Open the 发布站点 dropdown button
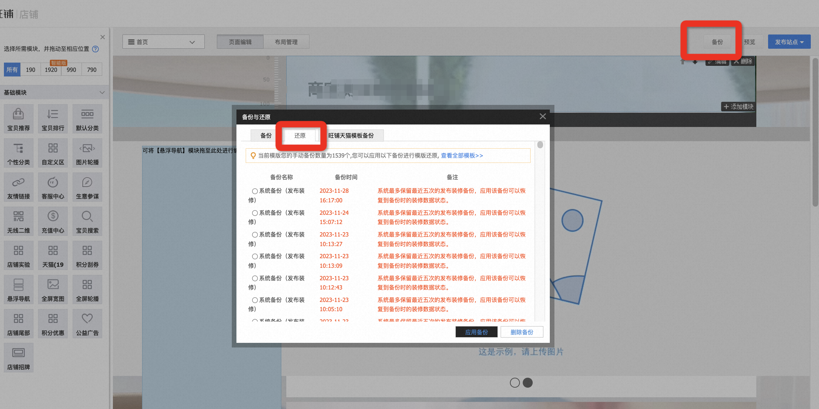The width and height of the screenshot is (819, 409). [789, 42]
